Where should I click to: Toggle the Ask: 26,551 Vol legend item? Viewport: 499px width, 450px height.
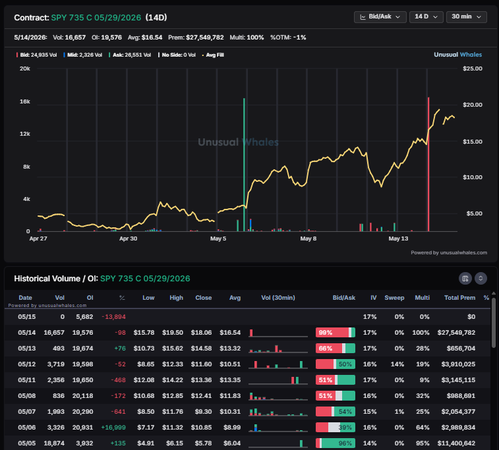click(x=130, y=55)
